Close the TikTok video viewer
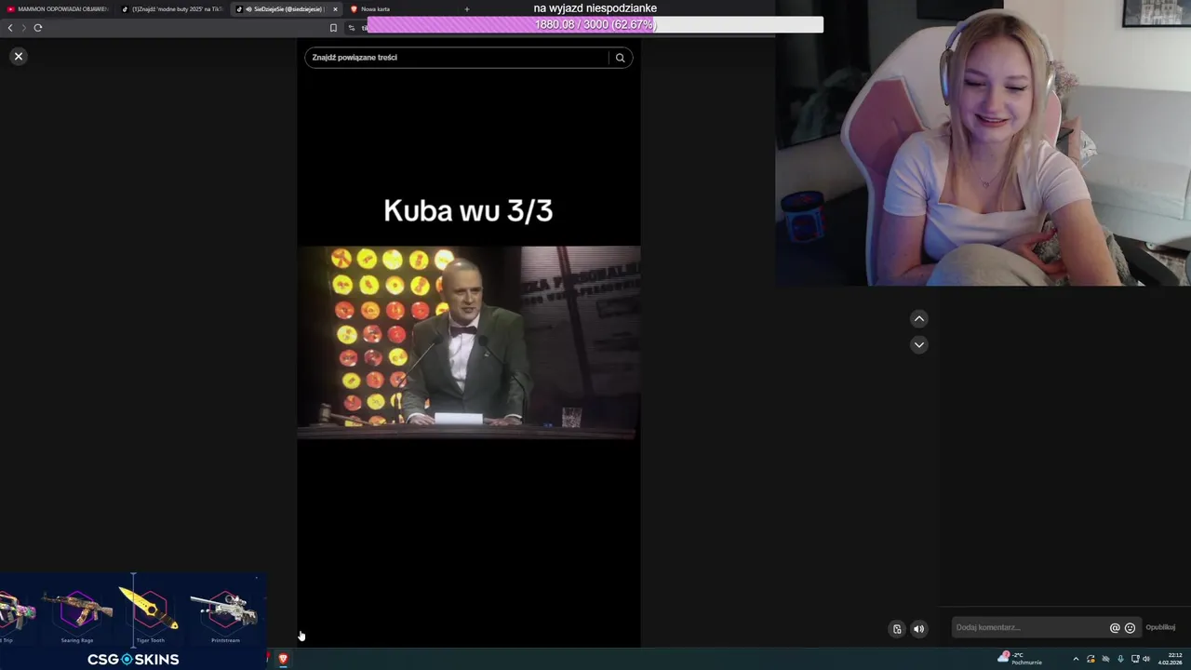The width and height of the screenshot is (1191, 670). 18,57
